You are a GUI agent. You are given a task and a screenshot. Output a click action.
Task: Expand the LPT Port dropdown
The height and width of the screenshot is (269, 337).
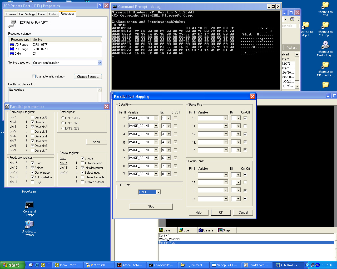[x=158, y=192]
